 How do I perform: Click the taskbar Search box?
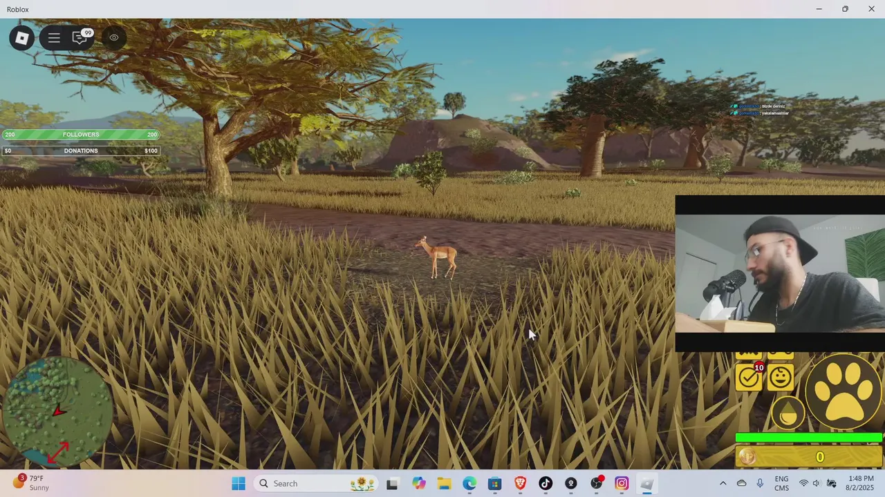click(x=316, y=483)
